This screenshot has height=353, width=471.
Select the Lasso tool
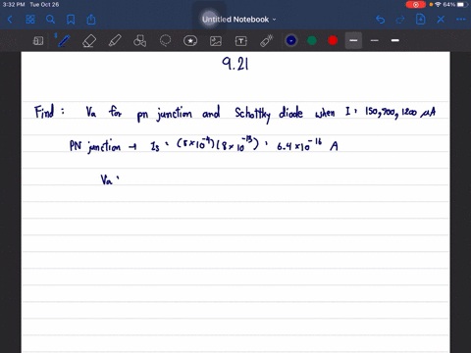click(x=165, y=41)
